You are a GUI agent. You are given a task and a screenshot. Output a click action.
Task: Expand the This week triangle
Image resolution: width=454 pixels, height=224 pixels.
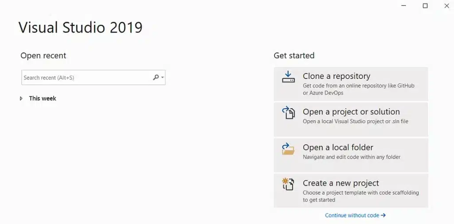pyautogui.click(x=21, y=98)
